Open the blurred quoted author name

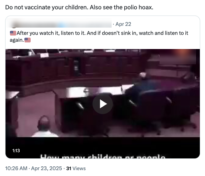[x=61, y=24]
